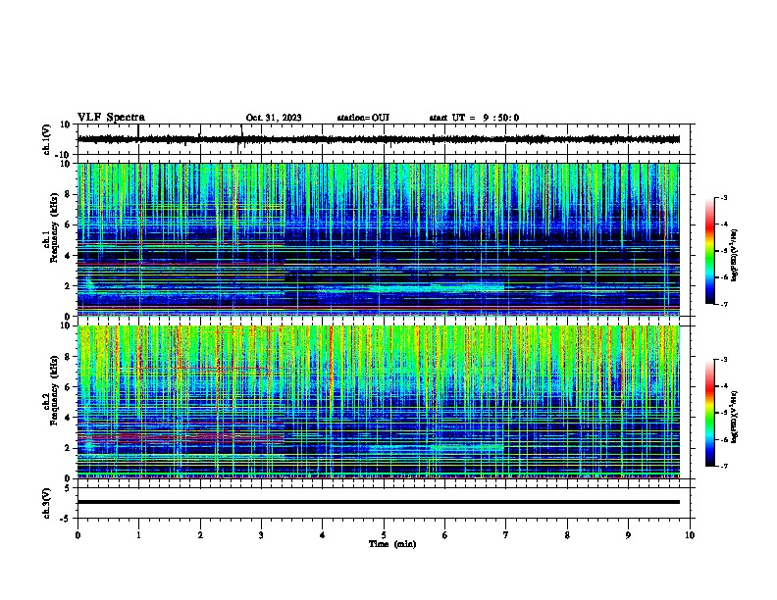Click time axis tick label "9"

(628, 535)
